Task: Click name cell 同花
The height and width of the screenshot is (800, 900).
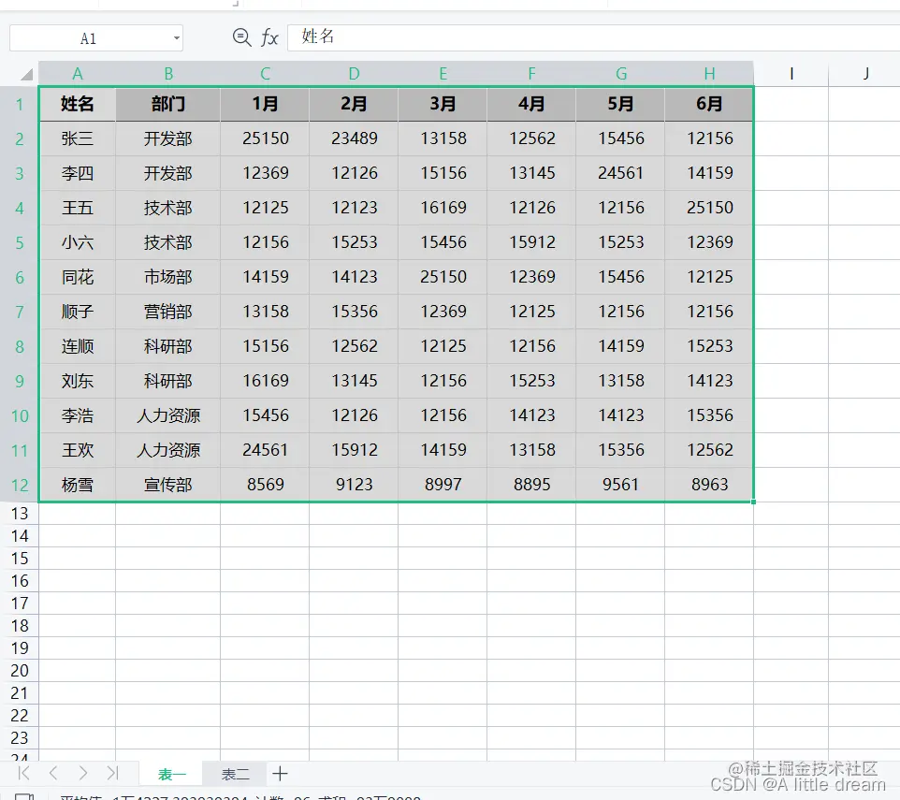Action: click(78, 277)
